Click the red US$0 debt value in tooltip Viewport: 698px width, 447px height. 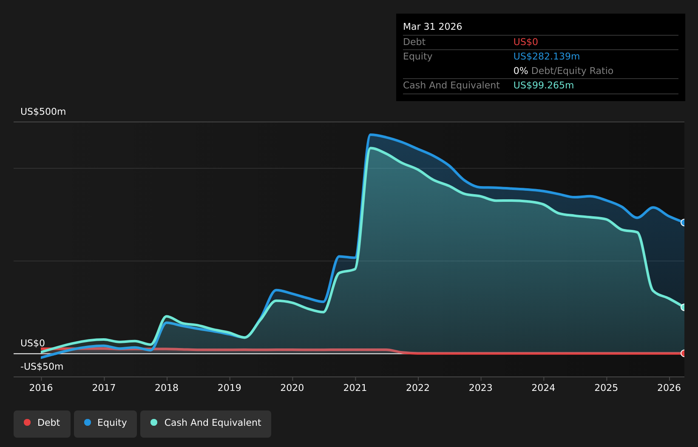point(526,42)
